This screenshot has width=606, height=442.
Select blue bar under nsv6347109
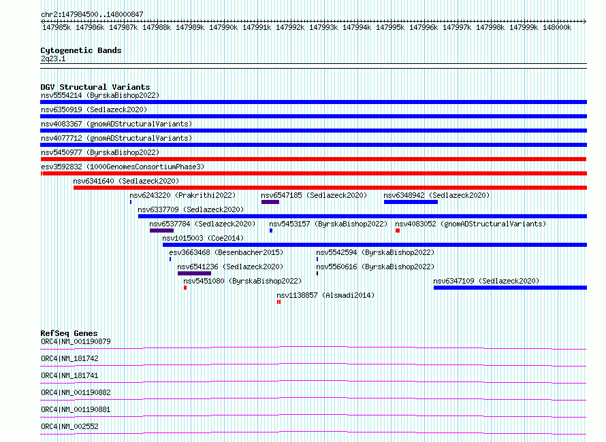coord(510,288)
